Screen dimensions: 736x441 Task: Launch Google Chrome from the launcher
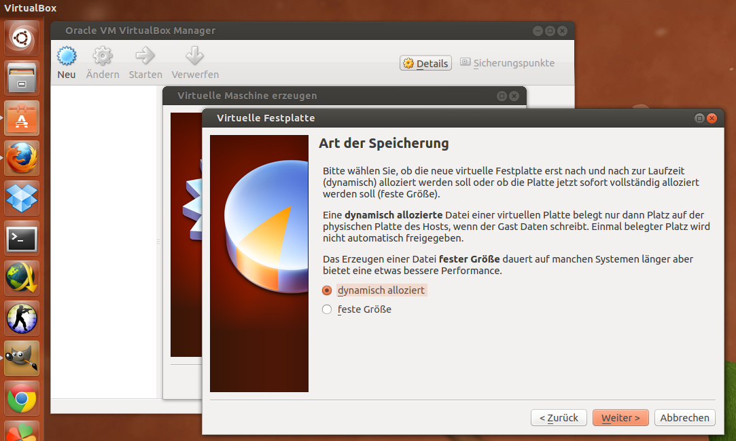click(x=22, y=398)
